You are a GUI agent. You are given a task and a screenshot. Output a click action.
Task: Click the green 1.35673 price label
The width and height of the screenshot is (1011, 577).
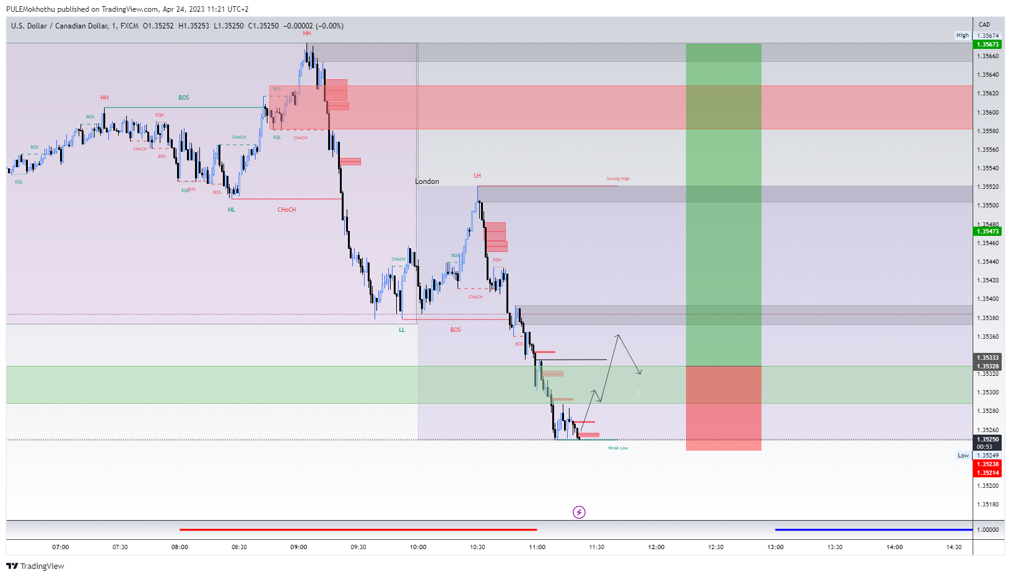coord(988,45)
